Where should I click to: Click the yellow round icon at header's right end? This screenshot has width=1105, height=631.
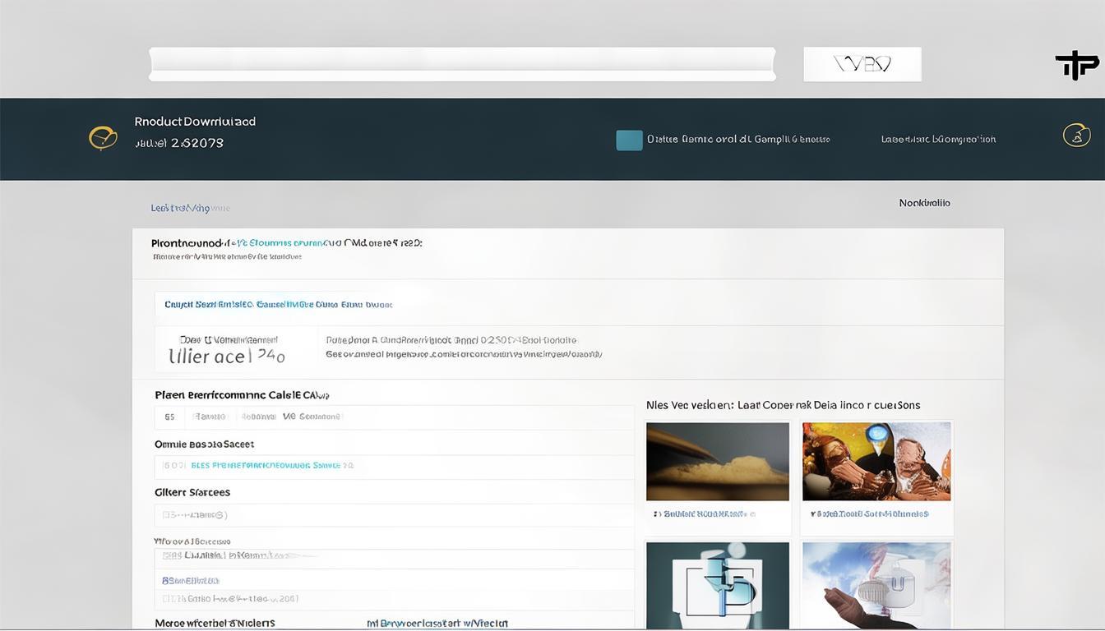pos(1076,135)
